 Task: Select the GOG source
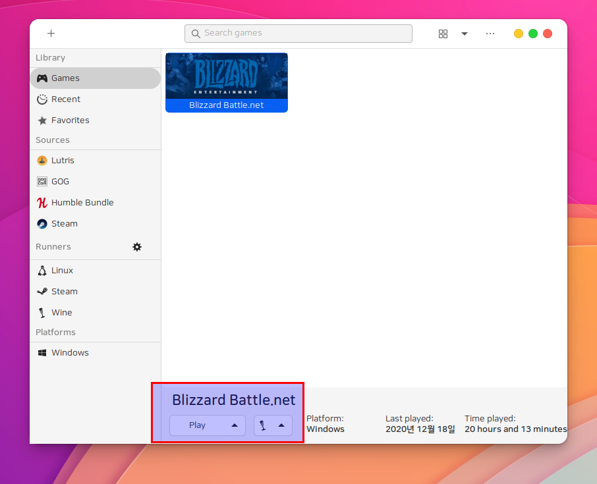tap(60, 182)
